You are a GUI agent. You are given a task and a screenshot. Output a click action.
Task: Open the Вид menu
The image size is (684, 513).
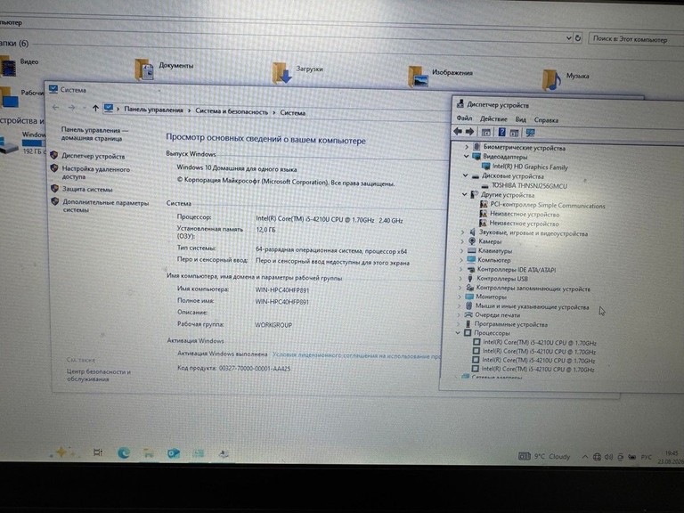(520, 119)
